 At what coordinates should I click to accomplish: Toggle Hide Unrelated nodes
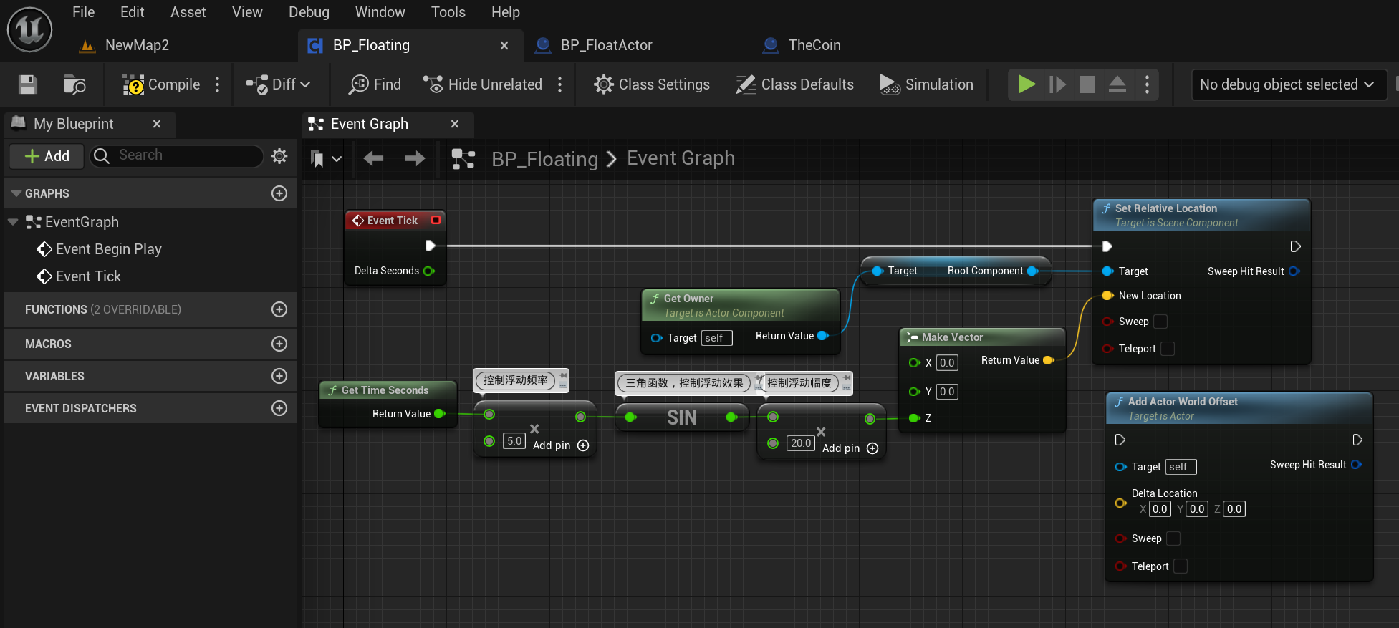pos(482,84)
